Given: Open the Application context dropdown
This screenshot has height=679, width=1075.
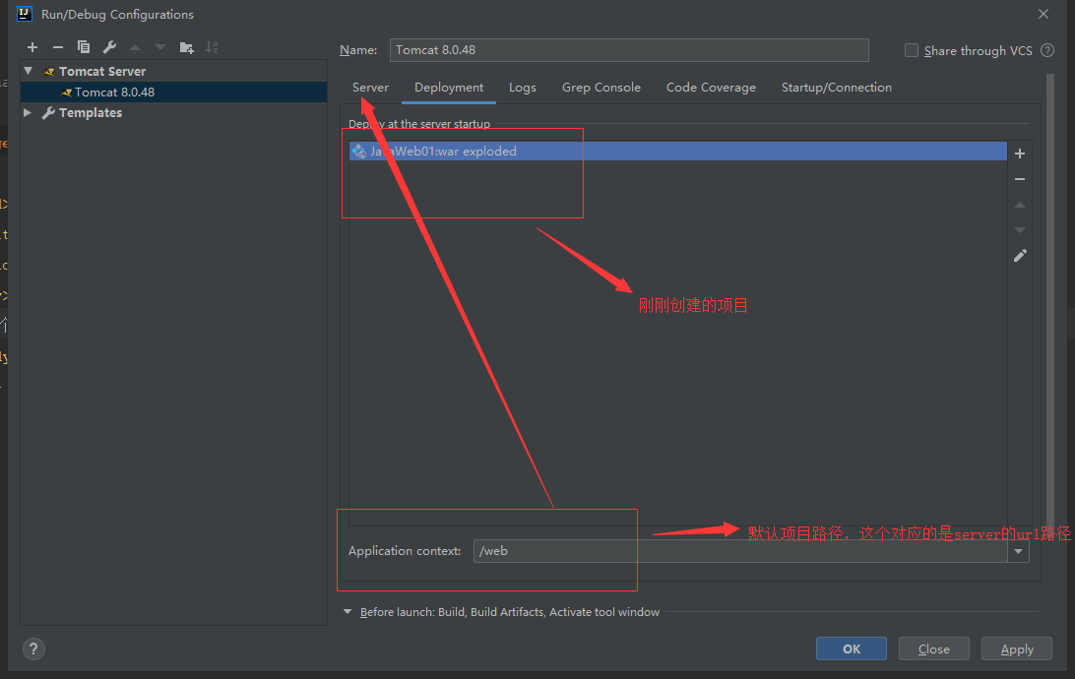Looking at the screenshot, I should 1018,551.
